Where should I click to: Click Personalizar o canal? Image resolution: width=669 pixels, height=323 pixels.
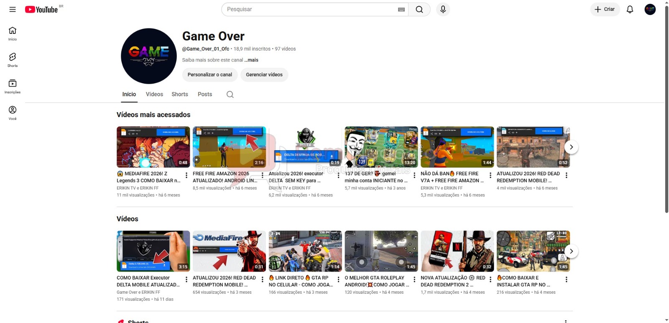pos(210,74)
